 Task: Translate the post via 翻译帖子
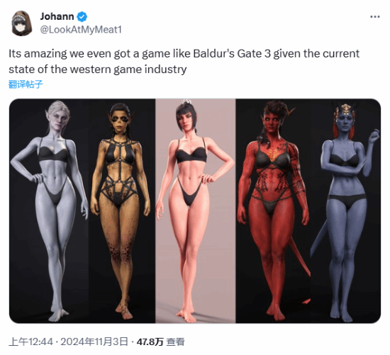tap(26, 84)
